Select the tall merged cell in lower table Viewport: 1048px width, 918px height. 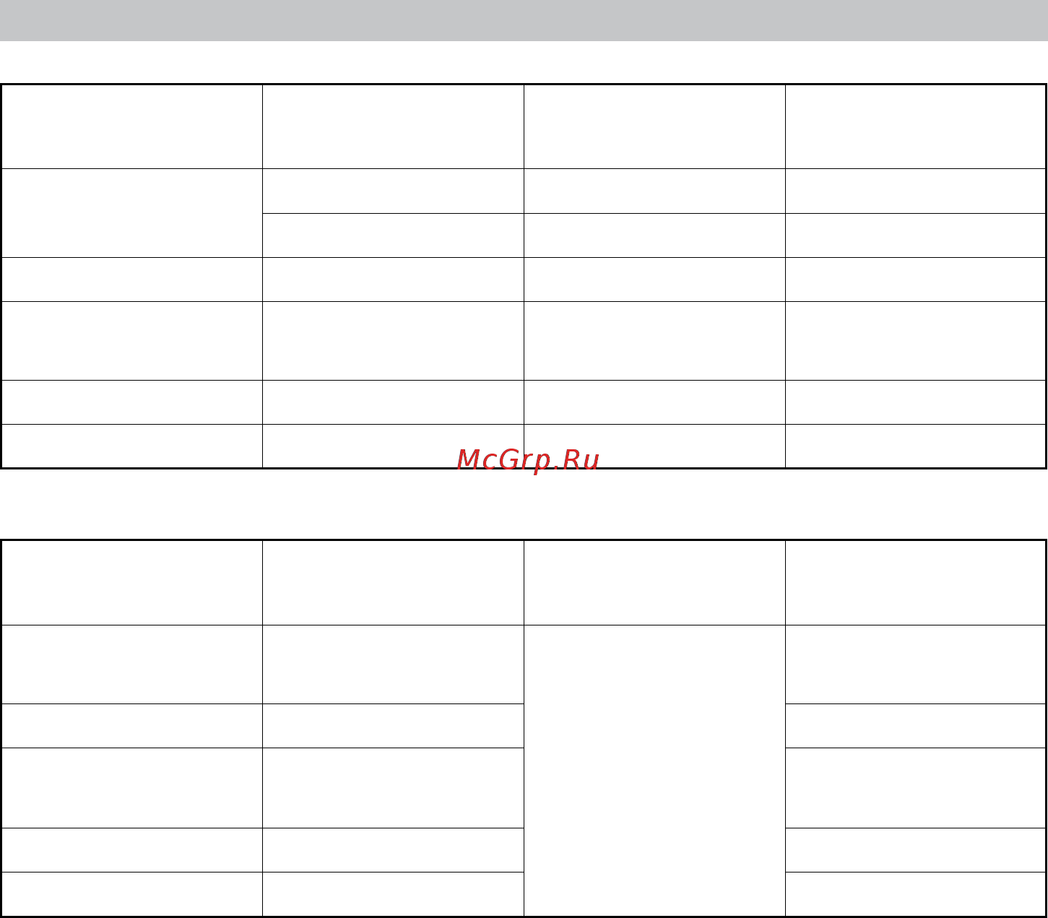[654, 771]
